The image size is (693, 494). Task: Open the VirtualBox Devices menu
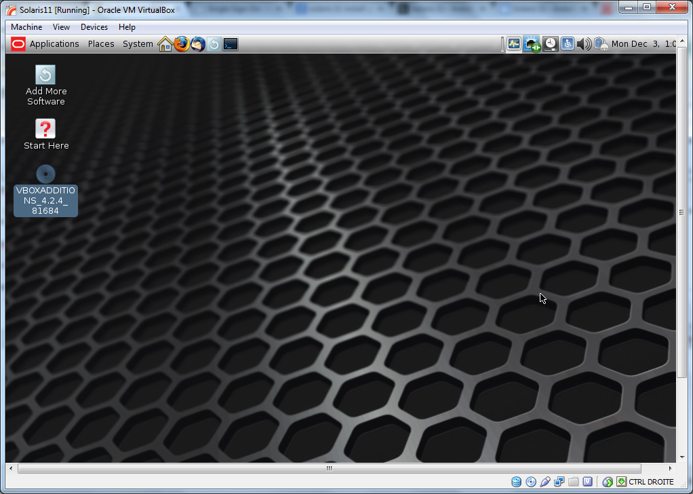pyautogui.click(x=94, y=27)
